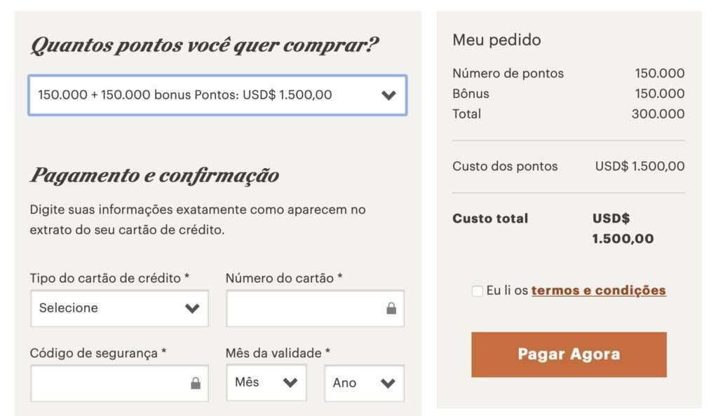Open the points quantity dropdown
Viewport: 718px width, 416px height.
(x=217, y=95)
